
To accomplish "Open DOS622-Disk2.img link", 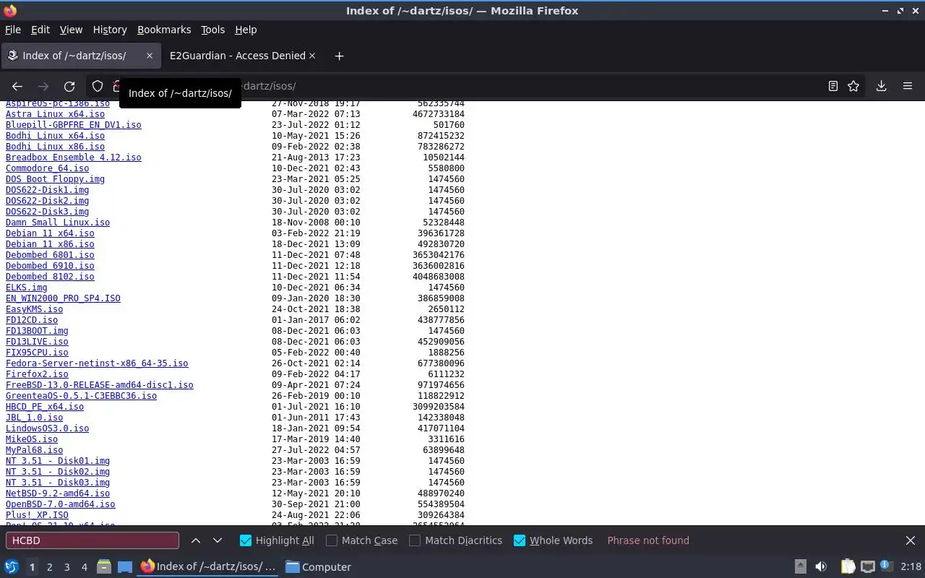I will tap(48, 201).
